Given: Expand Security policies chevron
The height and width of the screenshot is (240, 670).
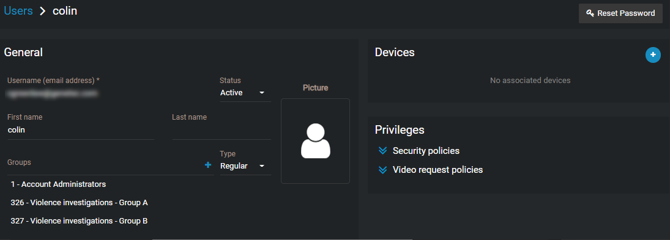Looking at the screenshot, I should (382, 151).
